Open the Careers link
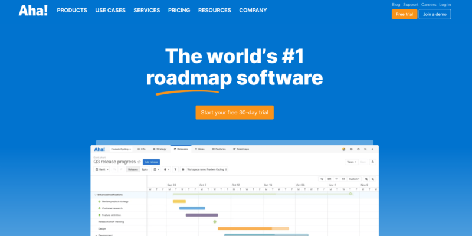Image resolution: width=472 pixels, height=236 pixels. point(429,5)
